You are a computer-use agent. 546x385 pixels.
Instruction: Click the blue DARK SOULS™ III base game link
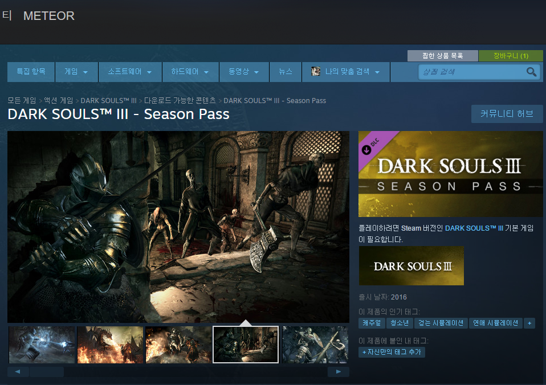(474, 228)
